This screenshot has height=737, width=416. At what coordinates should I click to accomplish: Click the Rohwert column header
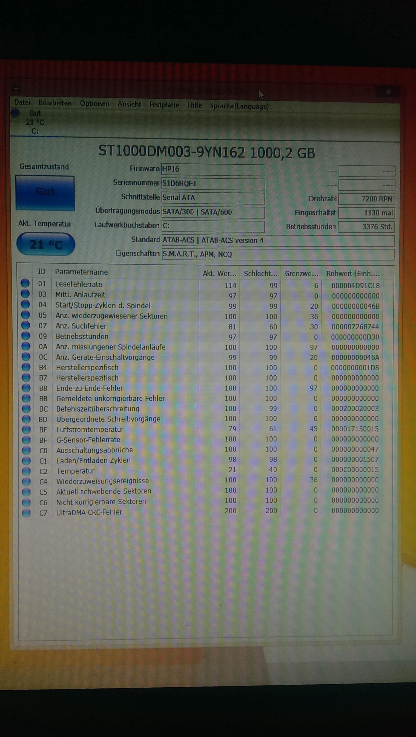(x=352, y=274)
